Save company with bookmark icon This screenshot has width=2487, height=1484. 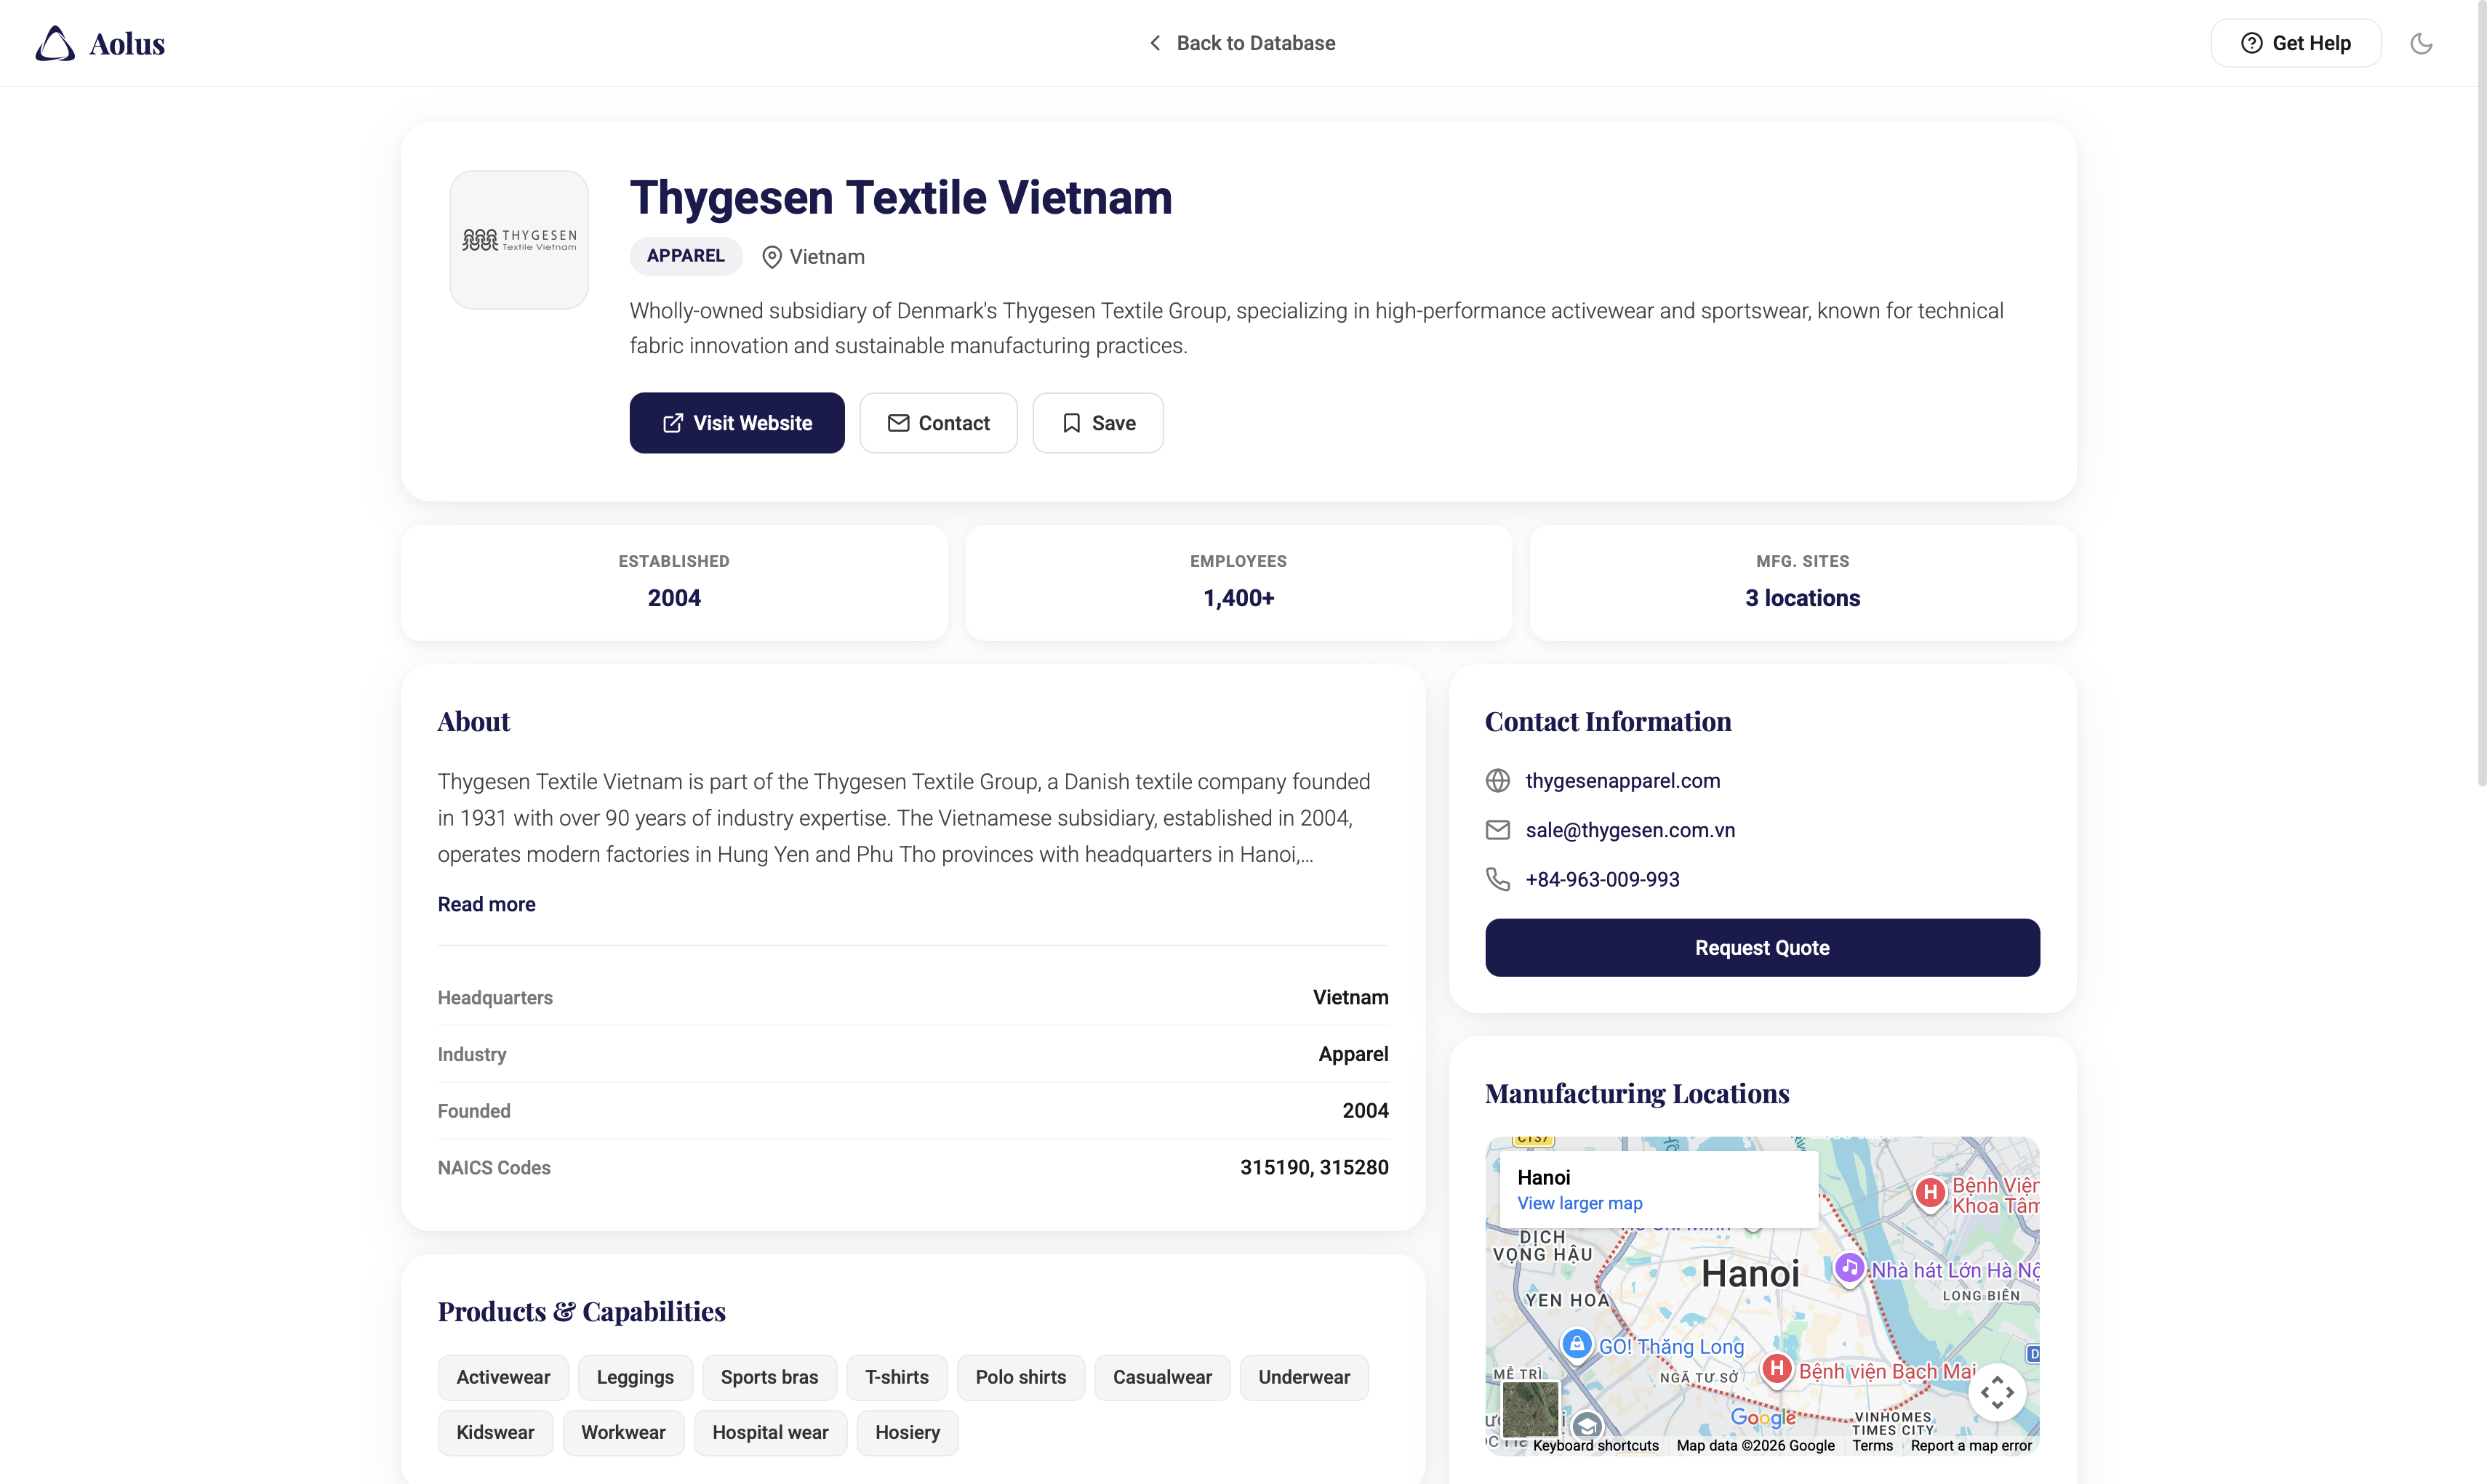tap(1097, 423)
